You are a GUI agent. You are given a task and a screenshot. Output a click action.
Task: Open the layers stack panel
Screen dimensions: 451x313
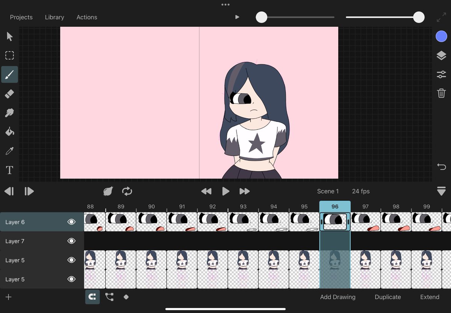pos(441,56)
